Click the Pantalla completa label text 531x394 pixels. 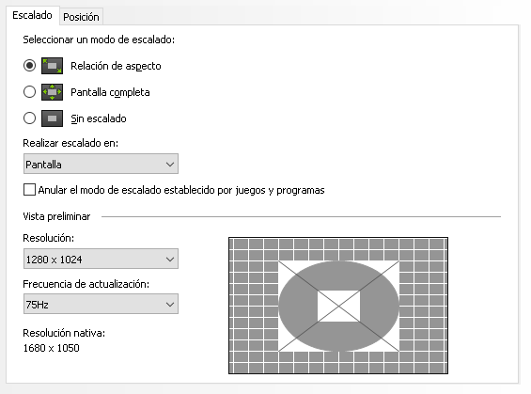pyautogui.click(x=110, y=92)
